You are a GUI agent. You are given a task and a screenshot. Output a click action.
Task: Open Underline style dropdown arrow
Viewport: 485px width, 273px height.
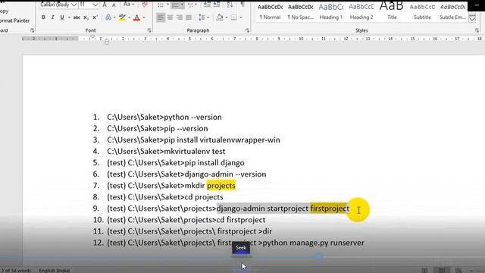(x=69, y=17)
